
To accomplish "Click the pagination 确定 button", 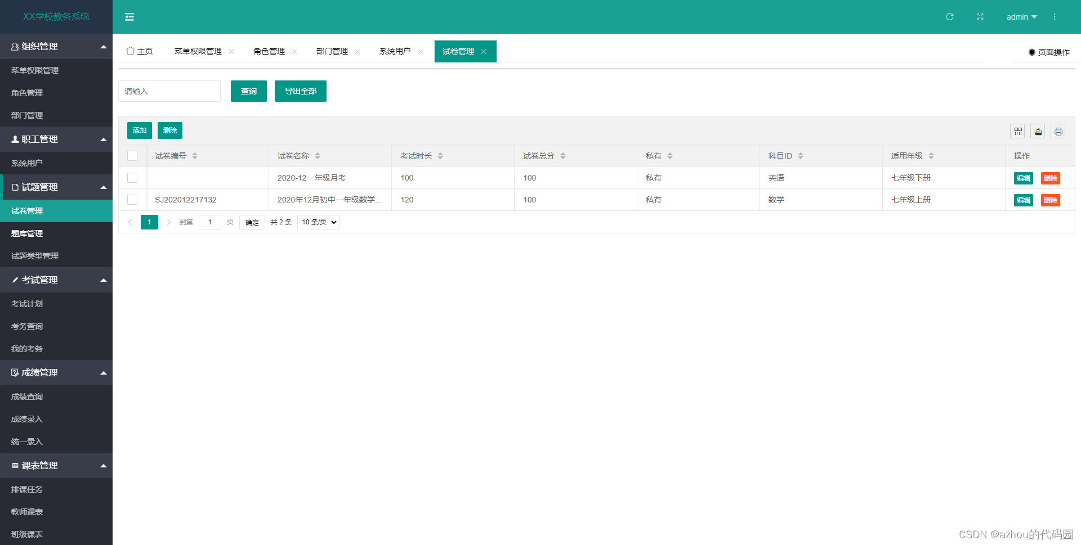I will tap(252, 222).
